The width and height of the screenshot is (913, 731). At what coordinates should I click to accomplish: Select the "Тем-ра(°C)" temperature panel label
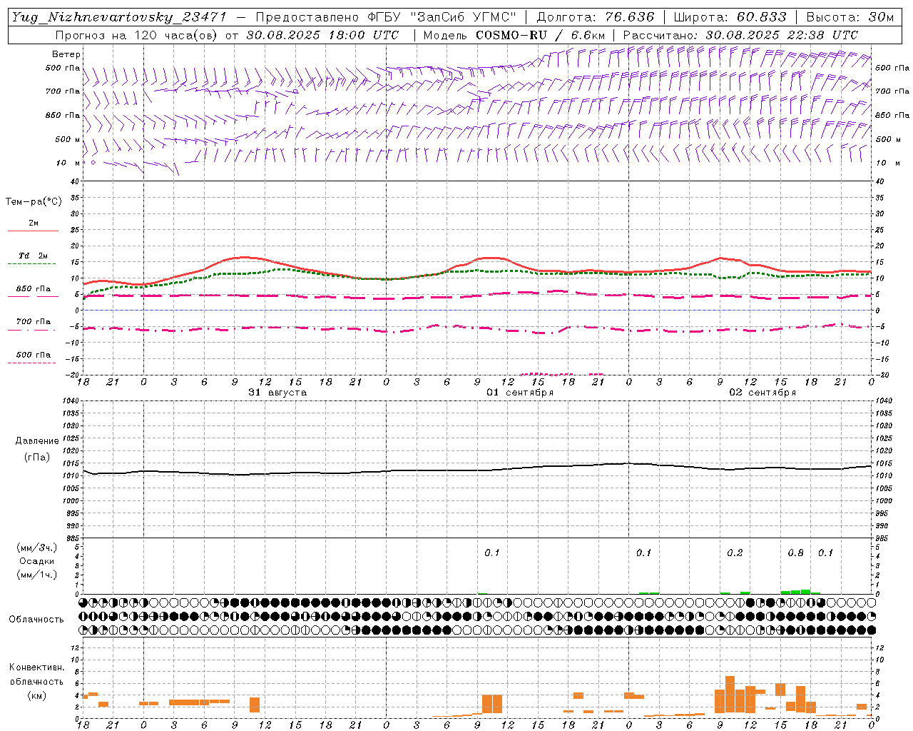pos(34,202)
